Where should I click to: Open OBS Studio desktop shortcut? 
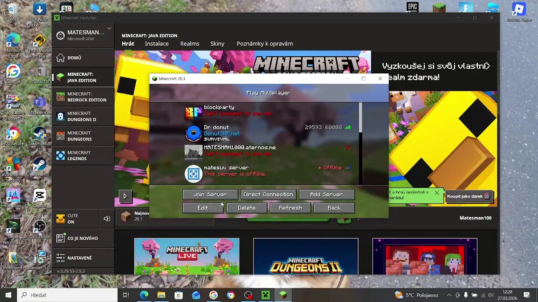pyautogui.click(x=40, y=229)
